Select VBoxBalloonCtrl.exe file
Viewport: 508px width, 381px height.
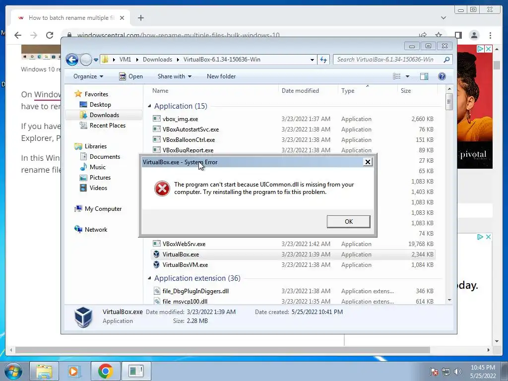(189, 139)
